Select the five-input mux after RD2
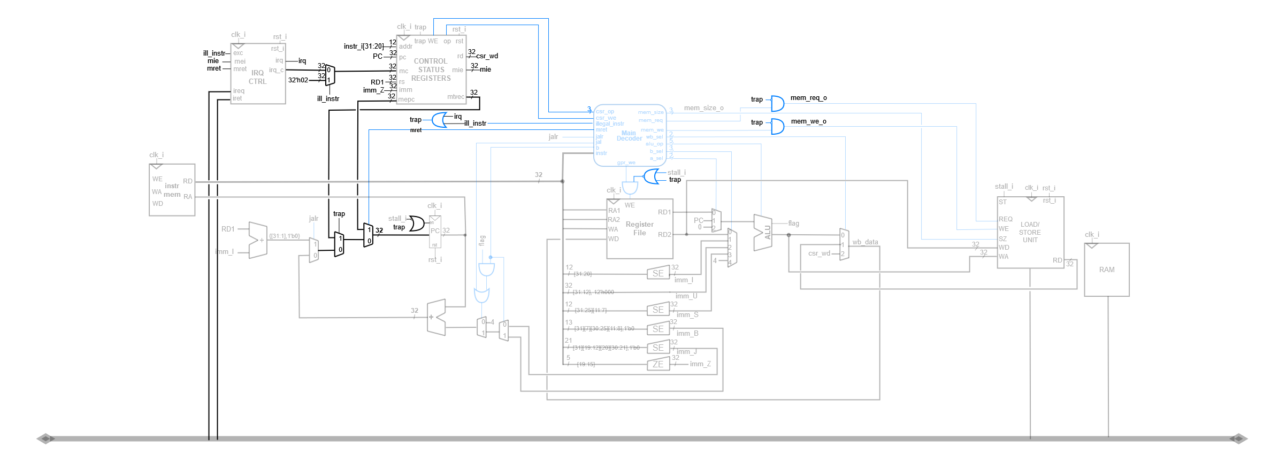This screenshot has width=1271, height=462. click(732, 248)
